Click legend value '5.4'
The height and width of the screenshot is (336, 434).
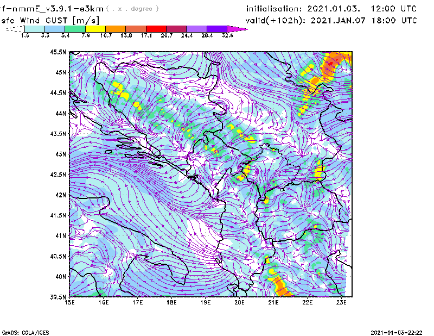point(65,35)
